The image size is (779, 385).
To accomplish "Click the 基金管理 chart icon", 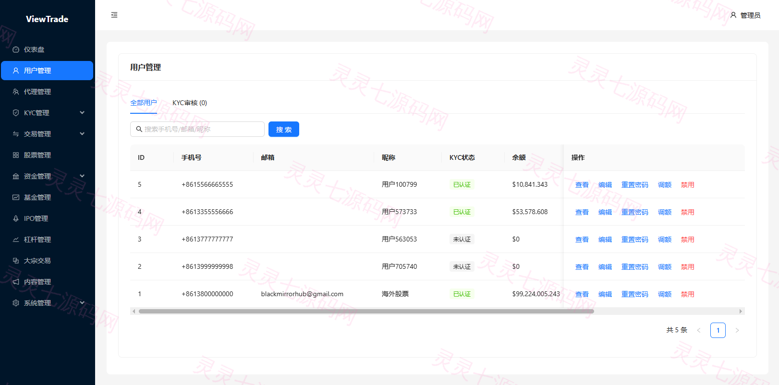I will pos(16,197).
